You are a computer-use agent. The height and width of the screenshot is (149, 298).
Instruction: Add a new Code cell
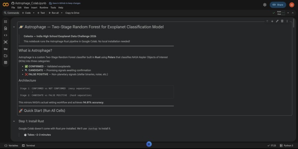pos(26,13)
